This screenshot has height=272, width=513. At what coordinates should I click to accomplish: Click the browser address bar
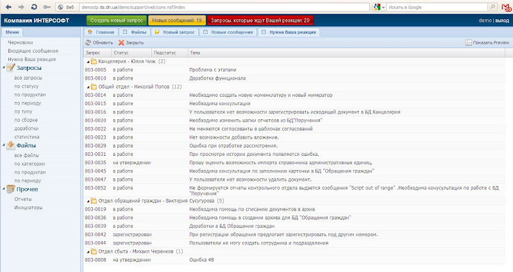tap(224, 7)
